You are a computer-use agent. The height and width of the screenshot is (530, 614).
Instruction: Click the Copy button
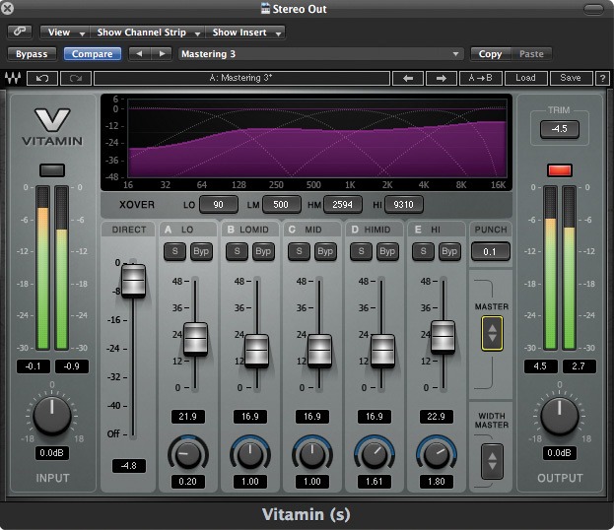490,53
